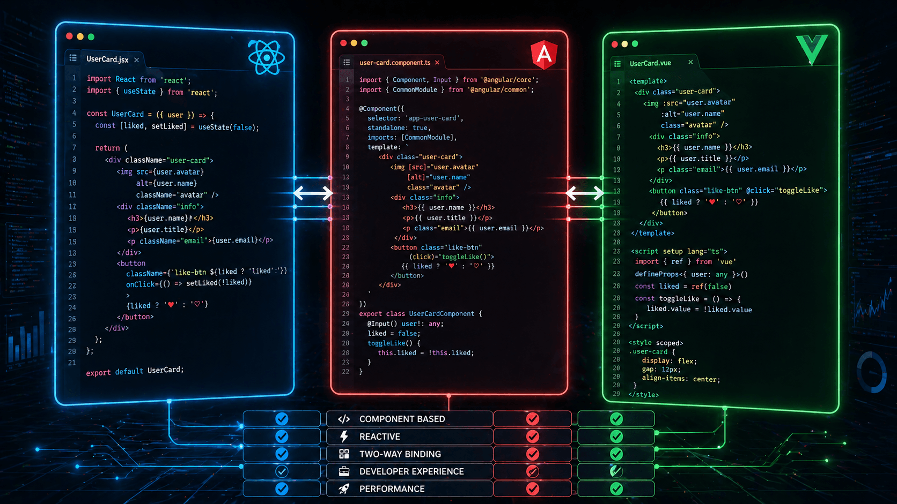Click the lightning bolt icon for Reactive
The width and height of the screenshot is (897, 504).
(344, 437)
